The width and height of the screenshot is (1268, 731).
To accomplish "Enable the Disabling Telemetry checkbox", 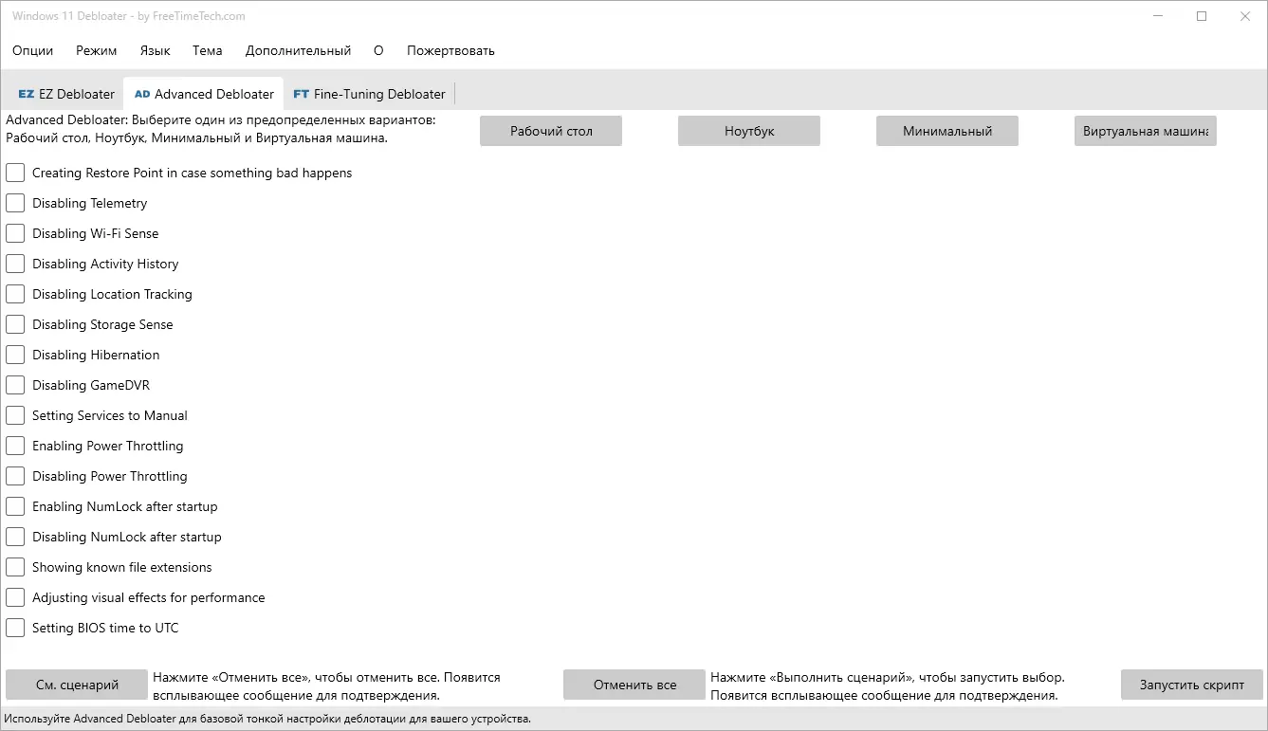I will 14,203.
